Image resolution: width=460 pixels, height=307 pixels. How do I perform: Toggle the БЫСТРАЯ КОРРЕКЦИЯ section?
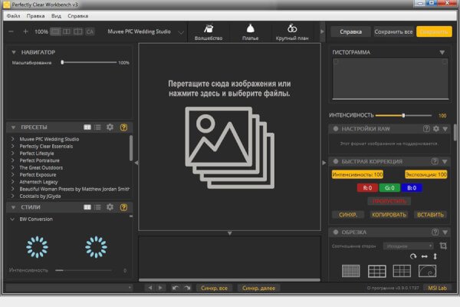336,161
